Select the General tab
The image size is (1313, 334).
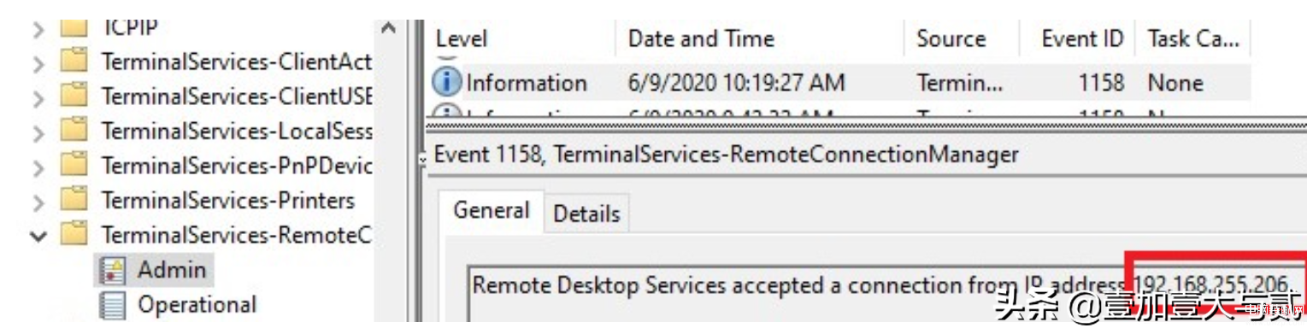tap(492, 211)
